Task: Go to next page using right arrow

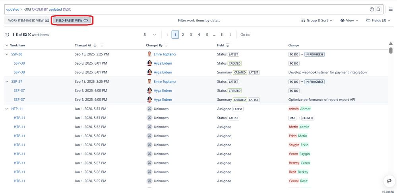Action: pyautogui.click(x=230, y=35)
